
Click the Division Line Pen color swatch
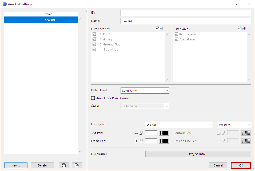(246, 141)
